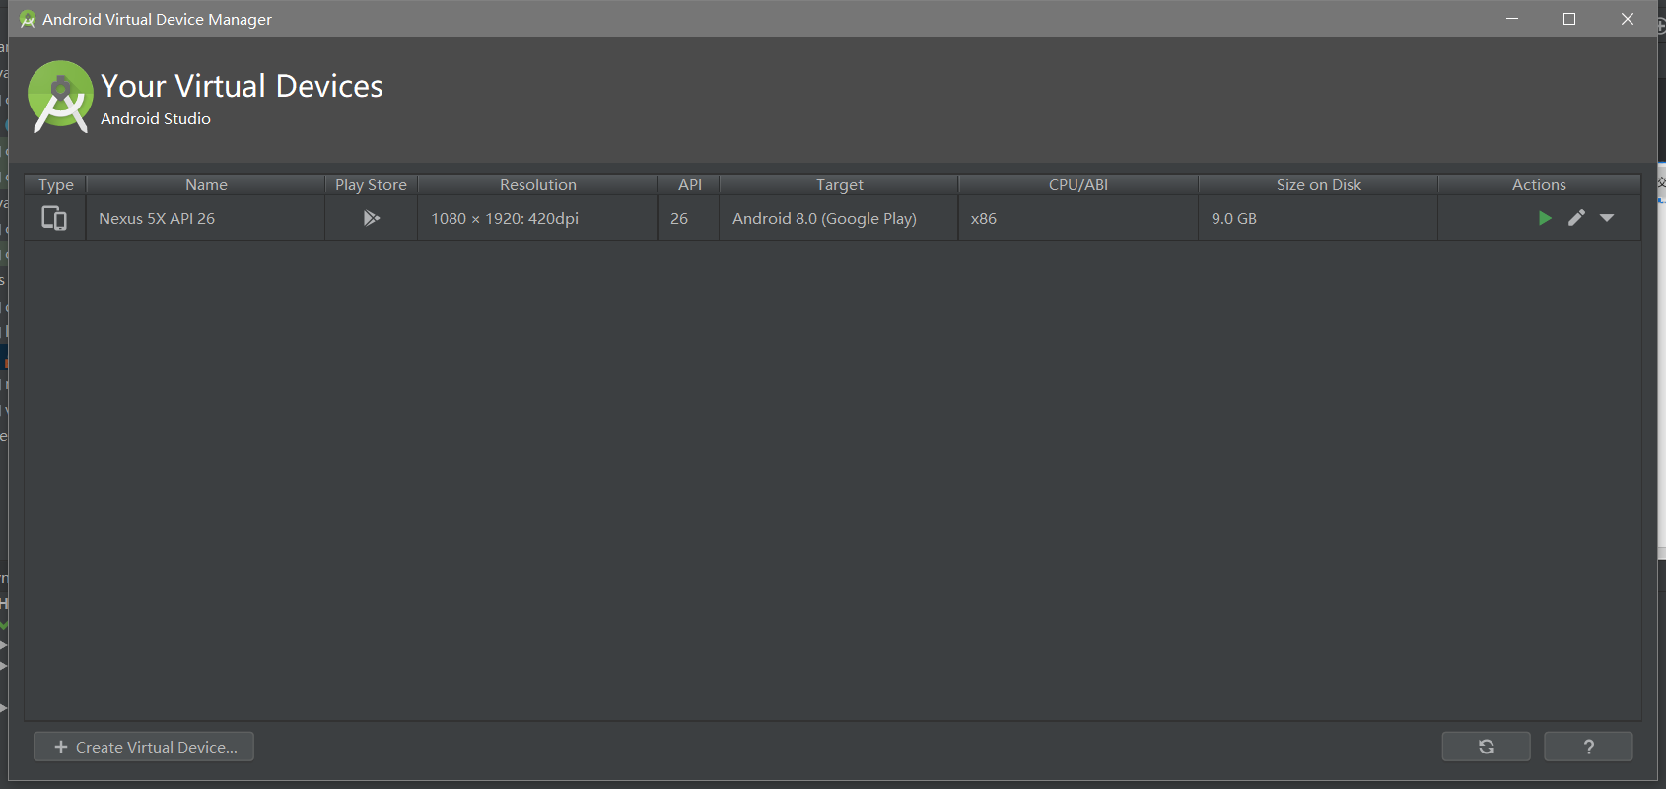1666x789 pixels.
Task: Launch the Nexus 5X API 26 emulator
Action: click(x=1545, y=218)
